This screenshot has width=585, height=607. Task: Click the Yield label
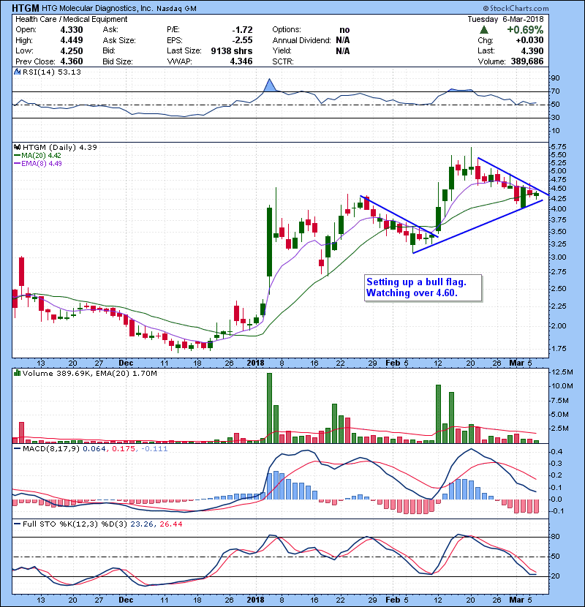(282, 50)
